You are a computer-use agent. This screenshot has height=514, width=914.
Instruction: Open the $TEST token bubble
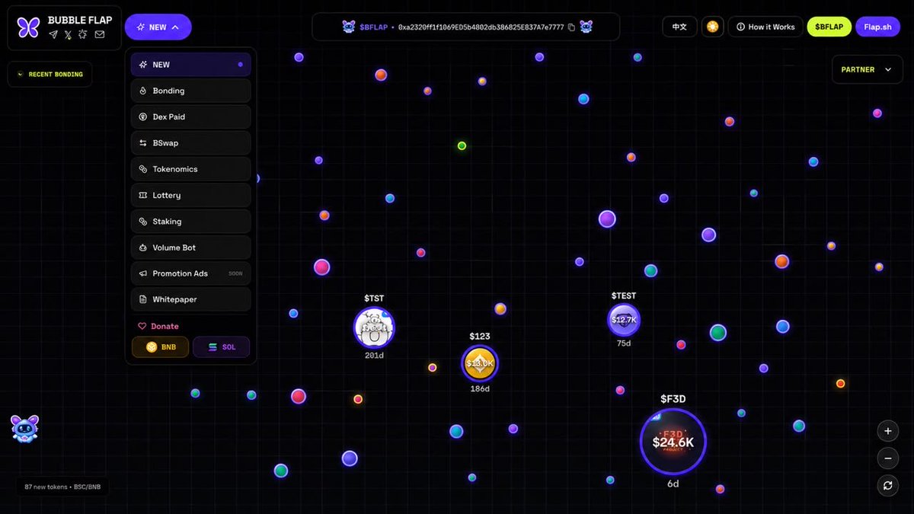click(624, 320)
